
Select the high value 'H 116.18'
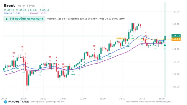coord(21,10)
